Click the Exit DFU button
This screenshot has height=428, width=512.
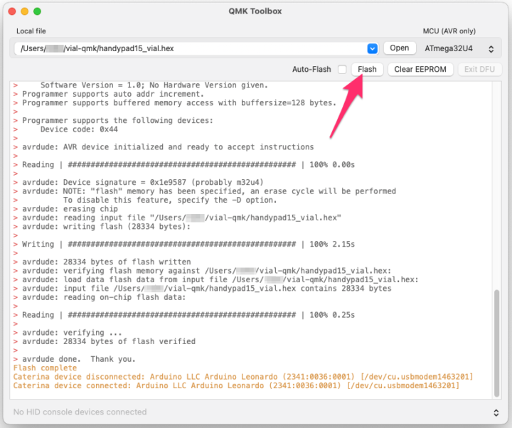(x=480, y=69)
